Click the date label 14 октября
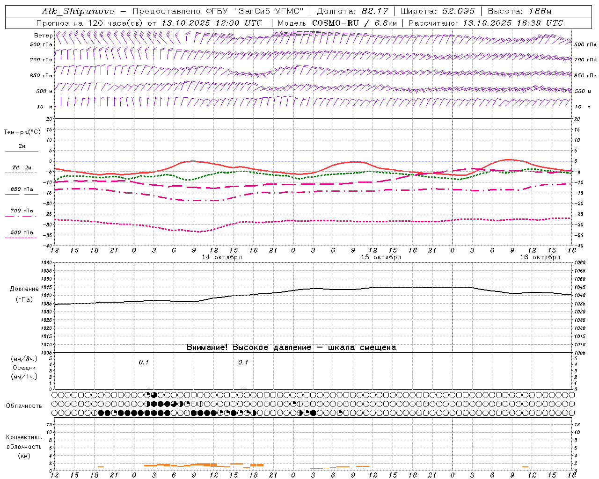The width and height of the screenshot is (599, 479). click(x=222, y=257)
